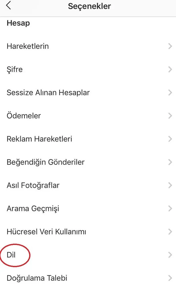Select Sessize Alınan Hesaplar
This screenshot has height=285, width=176.
click(x=48, y=93)
